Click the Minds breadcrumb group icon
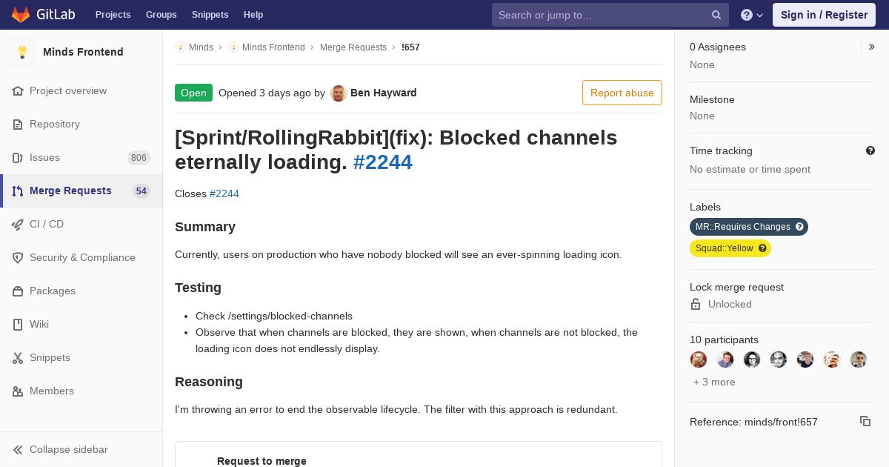889x467 pixels. coord(180,47)
